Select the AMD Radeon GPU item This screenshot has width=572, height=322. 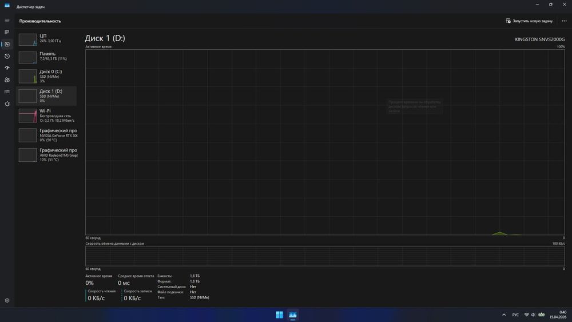click(47, 155)
